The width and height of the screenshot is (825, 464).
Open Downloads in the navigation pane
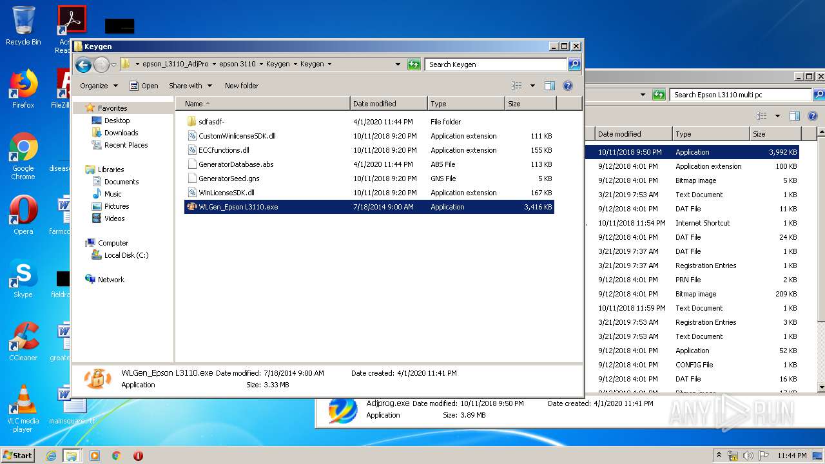click(121, 133)
